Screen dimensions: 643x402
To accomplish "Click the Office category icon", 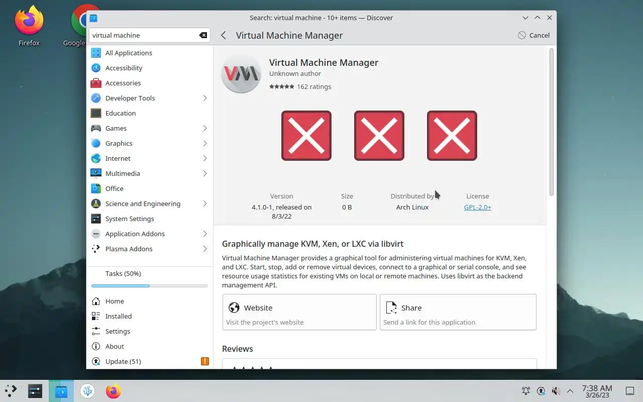I will [x=96, y=188].
